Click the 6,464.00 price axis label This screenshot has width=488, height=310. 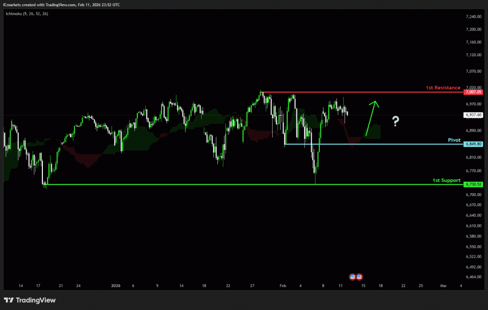click(473, 277)
